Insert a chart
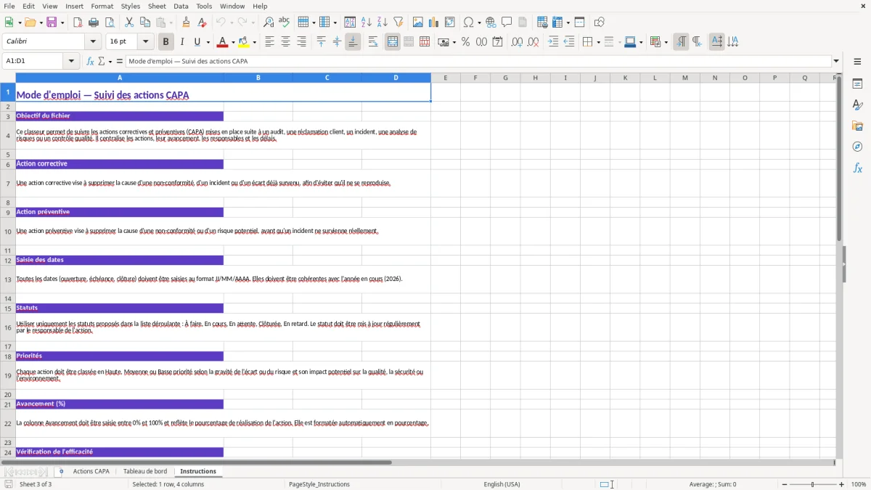 coord(434,23)
